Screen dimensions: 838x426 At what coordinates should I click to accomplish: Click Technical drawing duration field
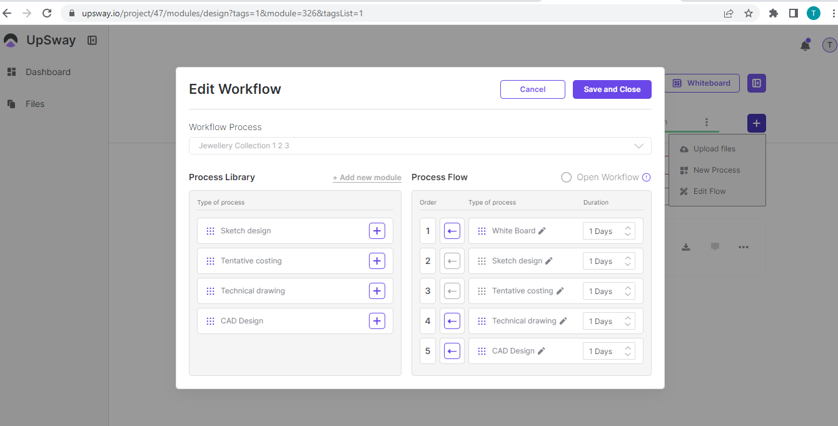[x=602, y=322]
